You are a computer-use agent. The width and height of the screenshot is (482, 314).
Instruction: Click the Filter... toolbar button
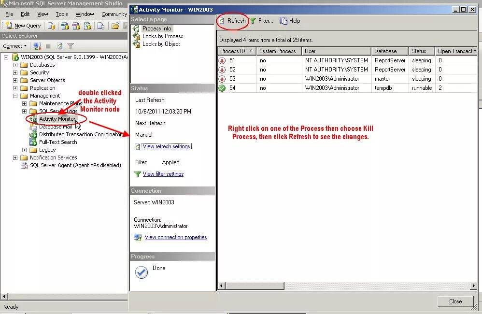(262, 21)
